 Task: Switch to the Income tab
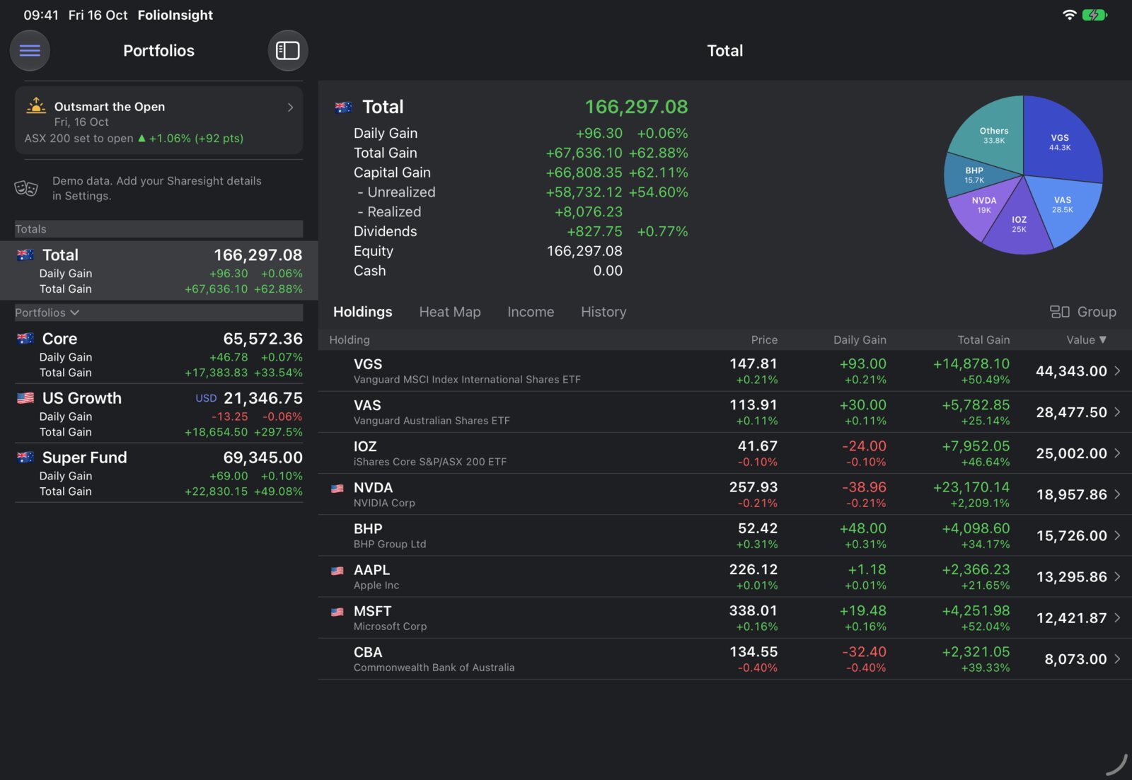tap(531, 312)
